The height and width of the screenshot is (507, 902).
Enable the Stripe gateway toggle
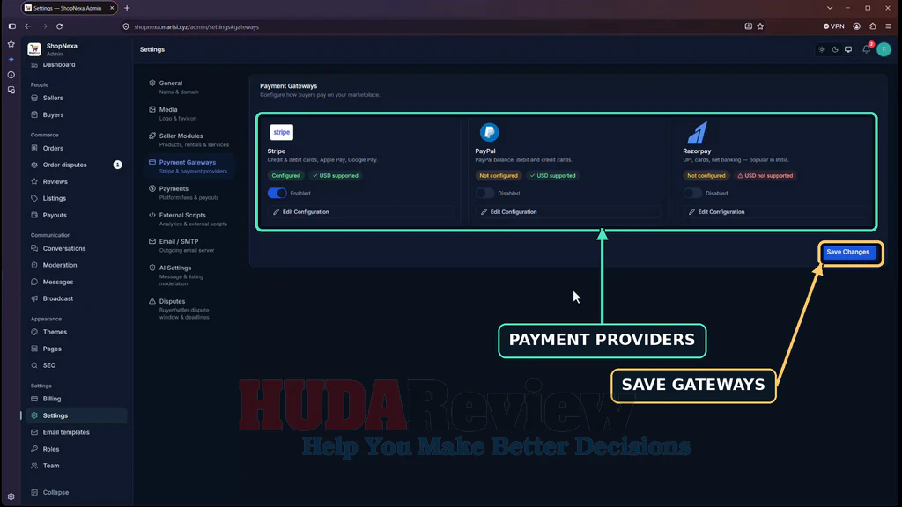[277, 193]
